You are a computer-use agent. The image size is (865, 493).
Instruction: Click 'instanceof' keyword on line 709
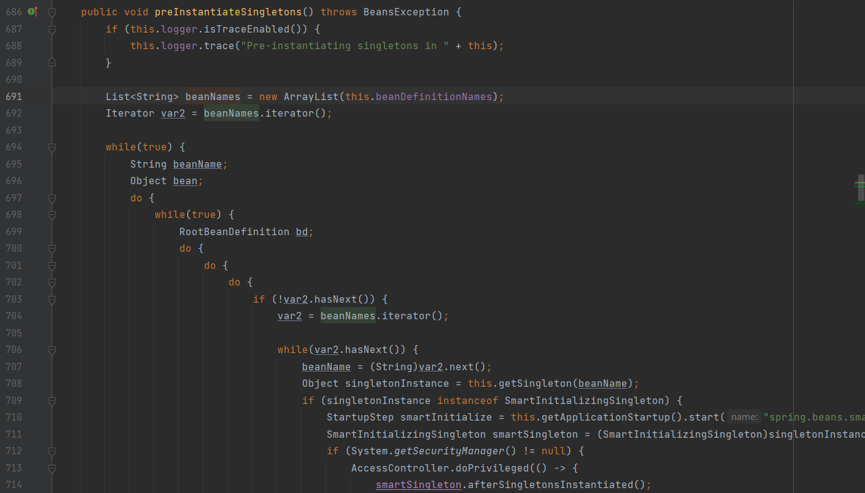[x=468, y=400]
